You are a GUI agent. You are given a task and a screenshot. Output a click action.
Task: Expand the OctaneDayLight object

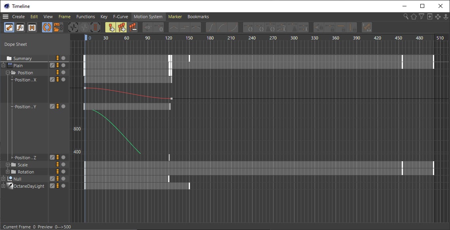point(4,186)
